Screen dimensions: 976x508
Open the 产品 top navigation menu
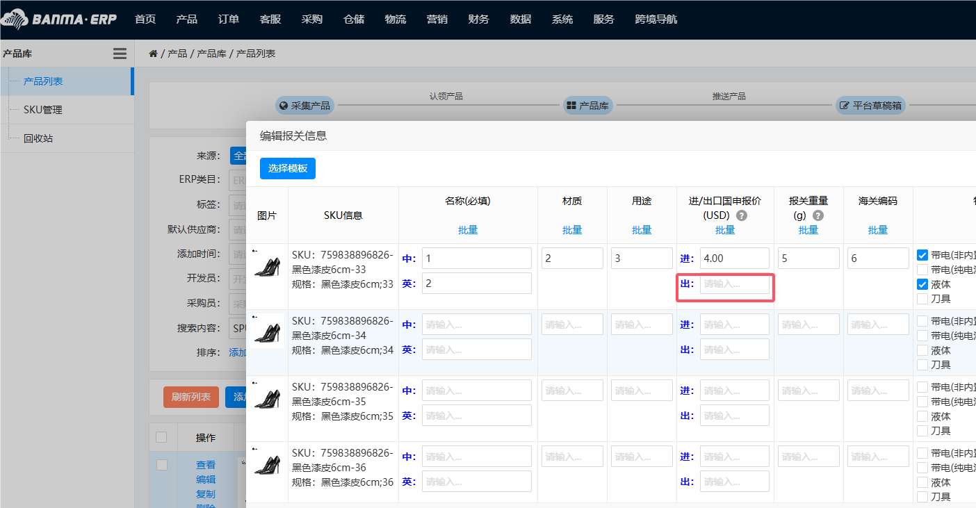[x=186, y=19]
